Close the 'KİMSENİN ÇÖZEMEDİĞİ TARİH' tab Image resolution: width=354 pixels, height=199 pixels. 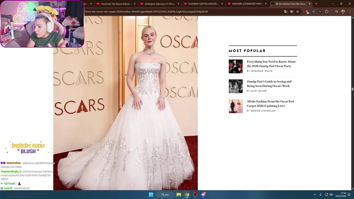266,4
